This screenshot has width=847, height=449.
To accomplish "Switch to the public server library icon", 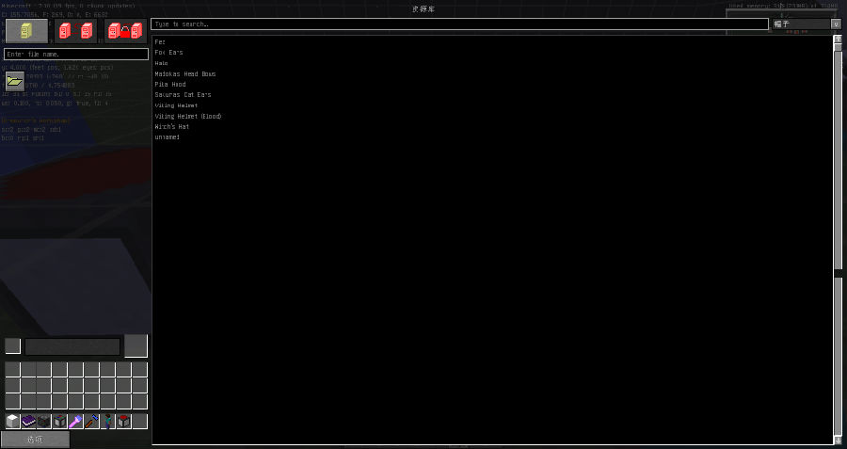I will pyautogui.click(x=76, y=31).
